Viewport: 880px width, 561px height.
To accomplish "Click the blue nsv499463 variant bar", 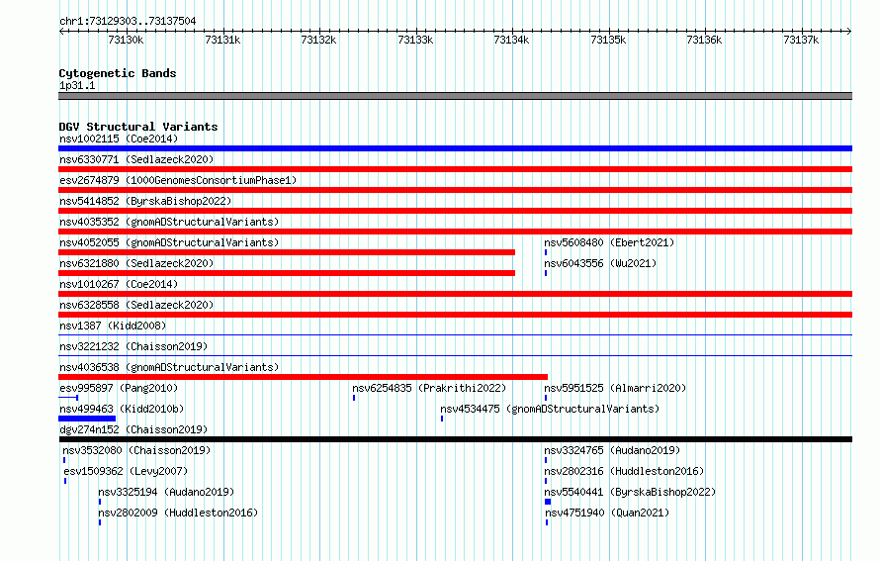I will tap(87, 419).
